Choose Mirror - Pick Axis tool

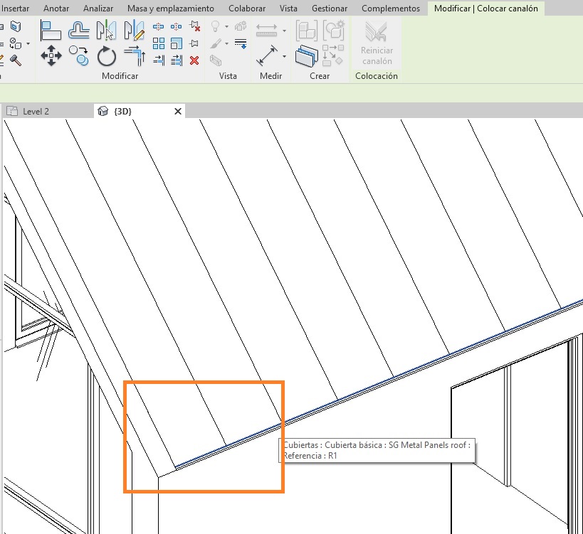[x=106, y=30]
